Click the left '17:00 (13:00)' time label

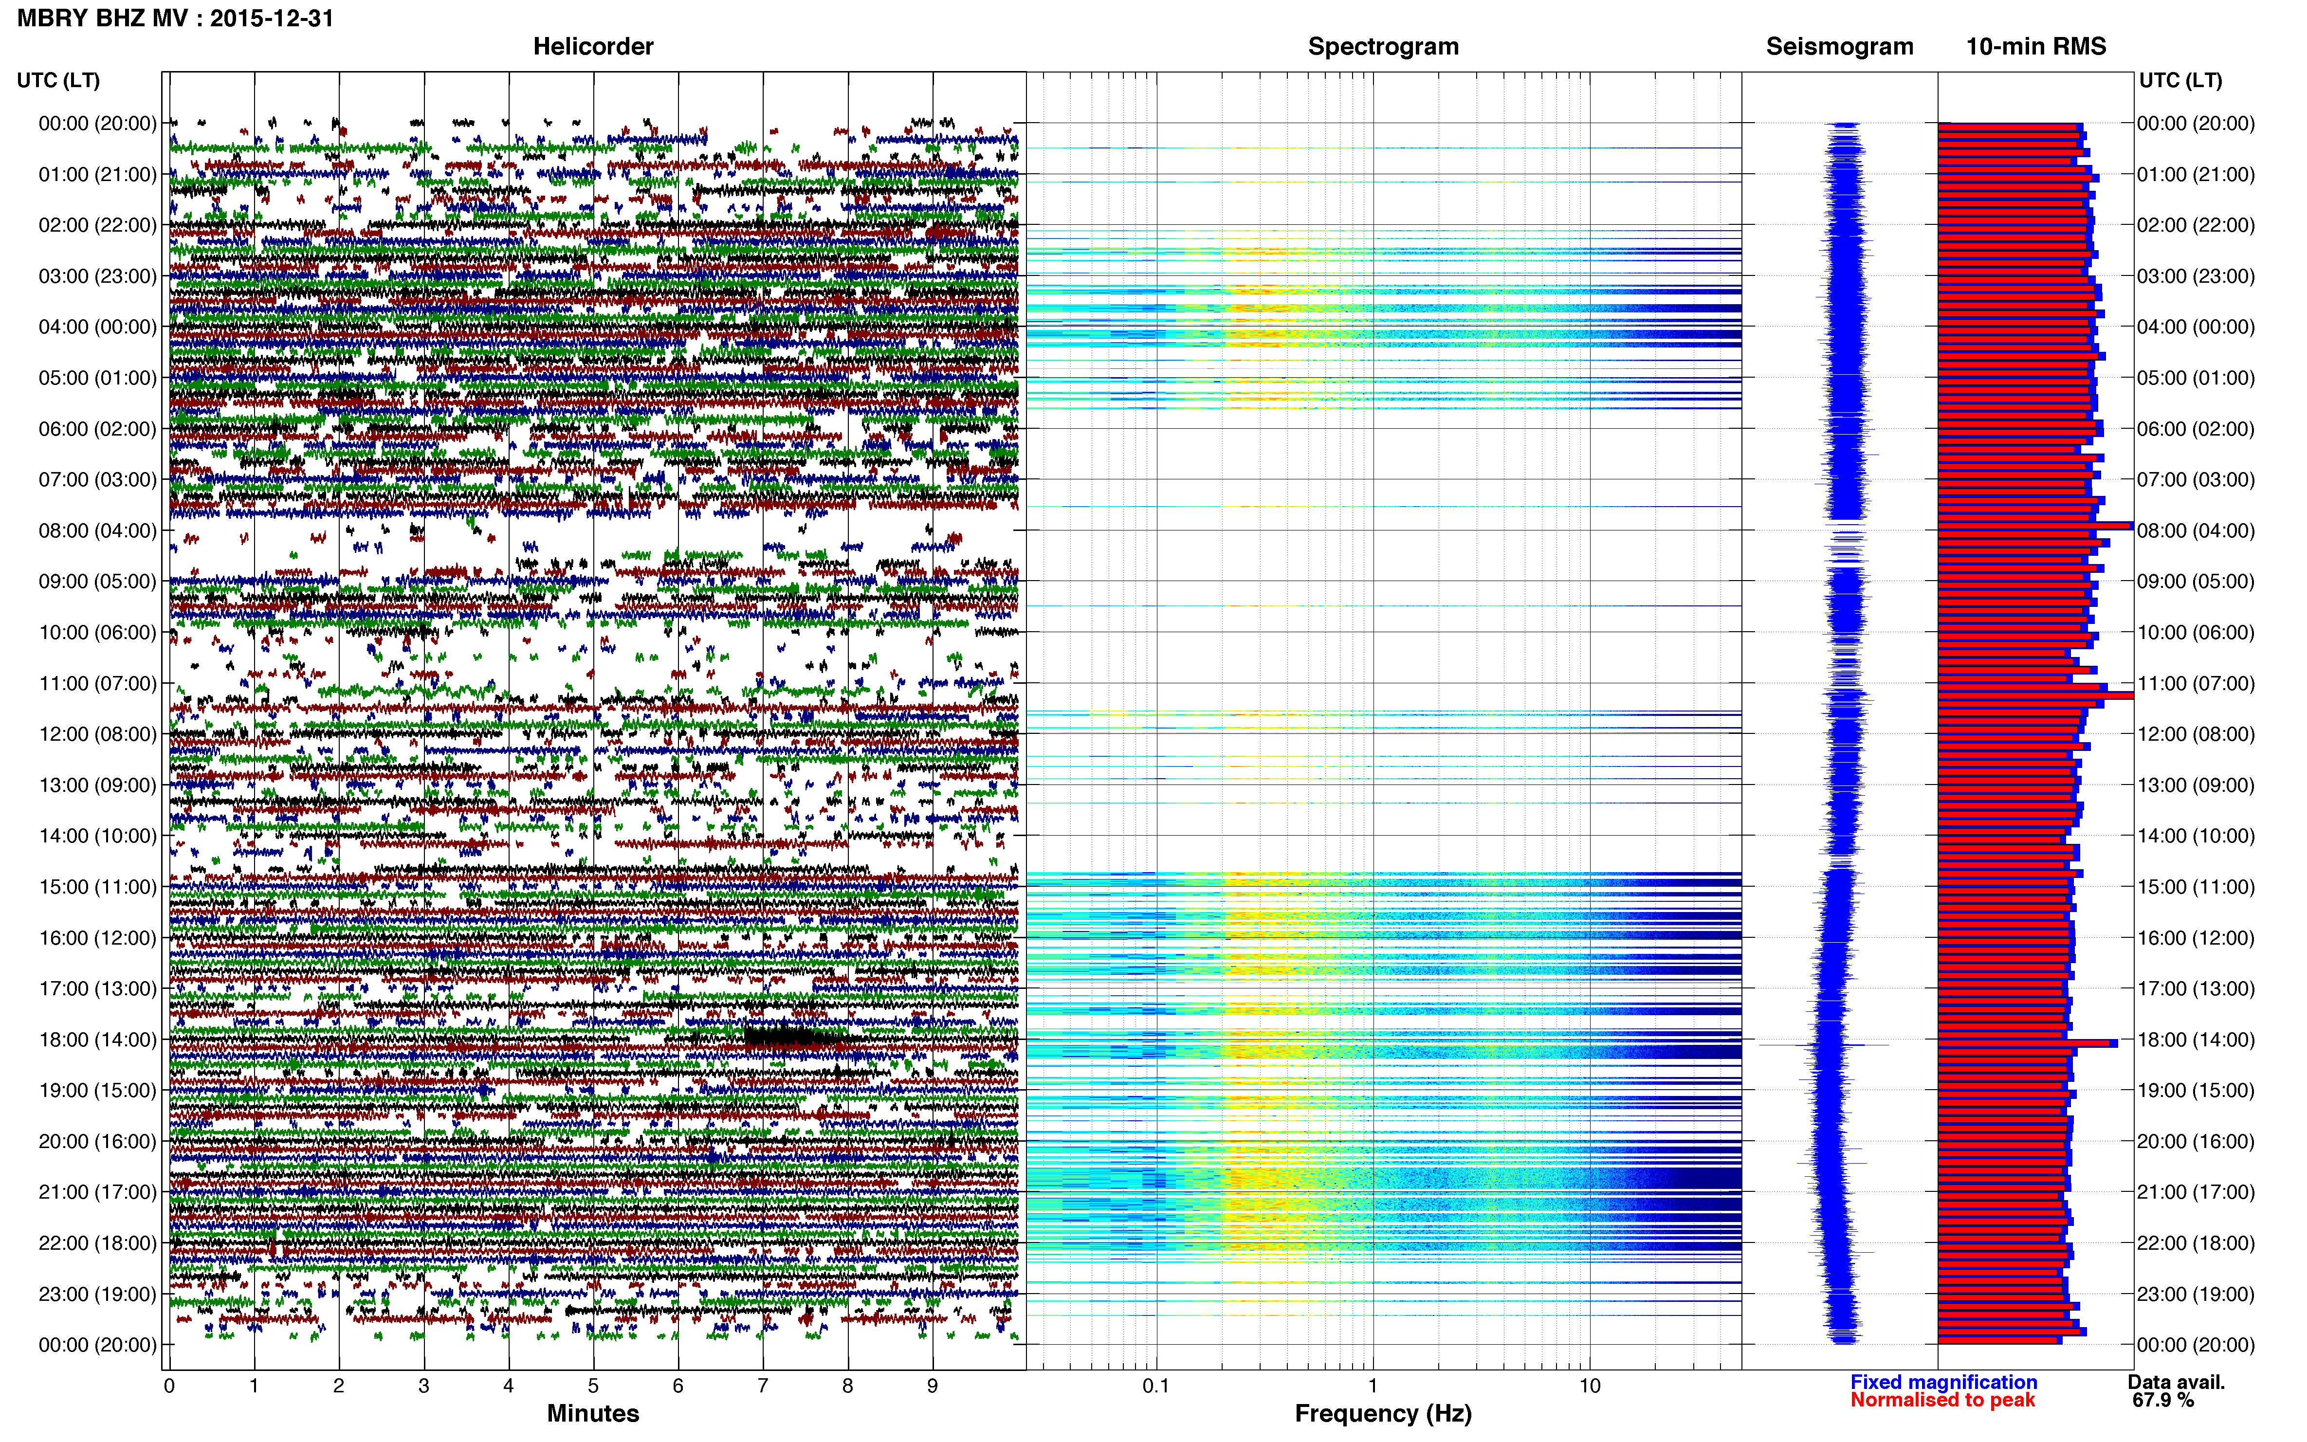(x=97, y=988)
